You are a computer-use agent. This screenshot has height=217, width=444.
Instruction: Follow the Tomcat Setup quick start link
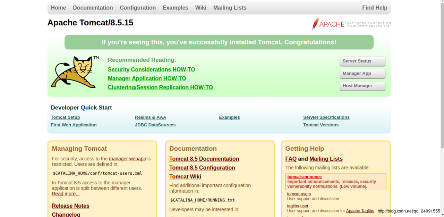click(x=65, y=117)
